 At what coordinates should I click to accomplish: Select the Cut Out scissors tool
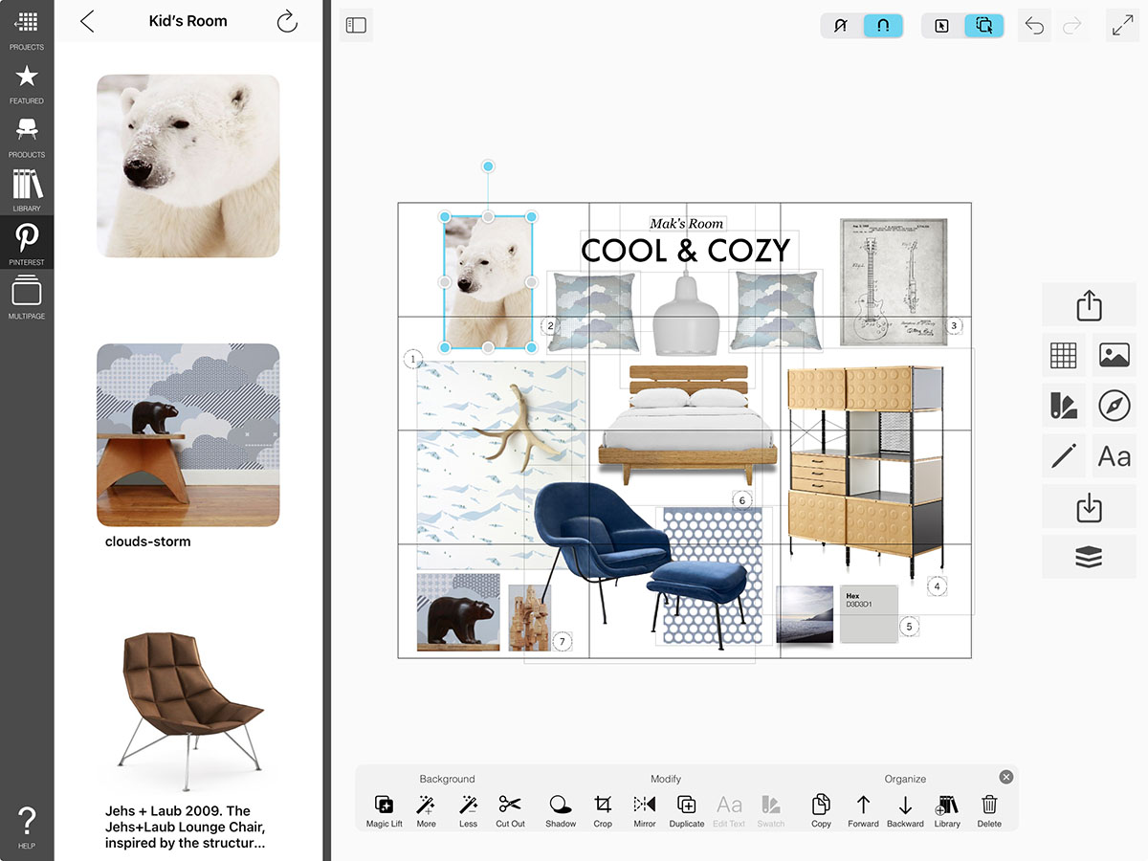(510, 809)
